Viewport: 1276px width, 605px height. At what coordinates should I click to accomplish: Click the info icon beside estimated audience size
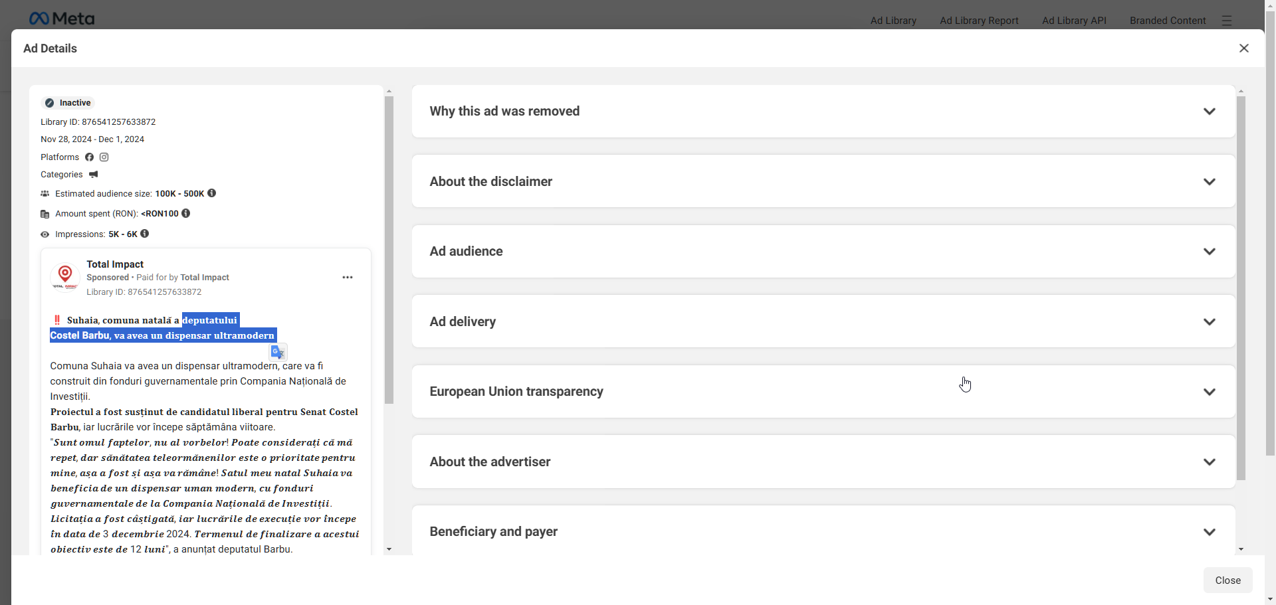212,193
